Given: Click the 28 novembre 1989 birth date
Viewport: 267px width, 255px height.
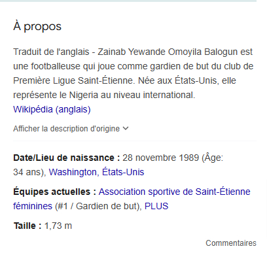Looking at the screenshot, I should 161,158.
